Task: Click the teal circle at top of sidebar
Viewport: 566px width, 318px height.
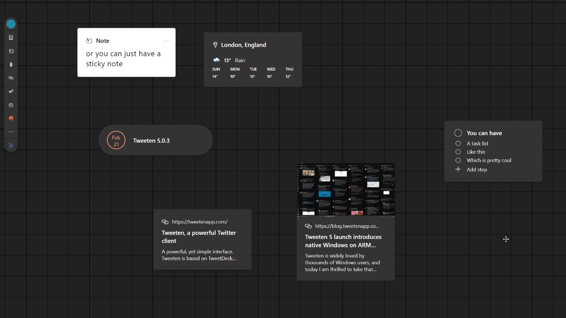Action: 11,24
